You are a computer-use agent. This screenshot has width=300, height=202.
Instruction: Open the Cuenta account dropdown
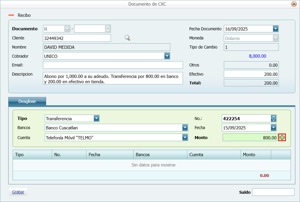click(185, 137)
